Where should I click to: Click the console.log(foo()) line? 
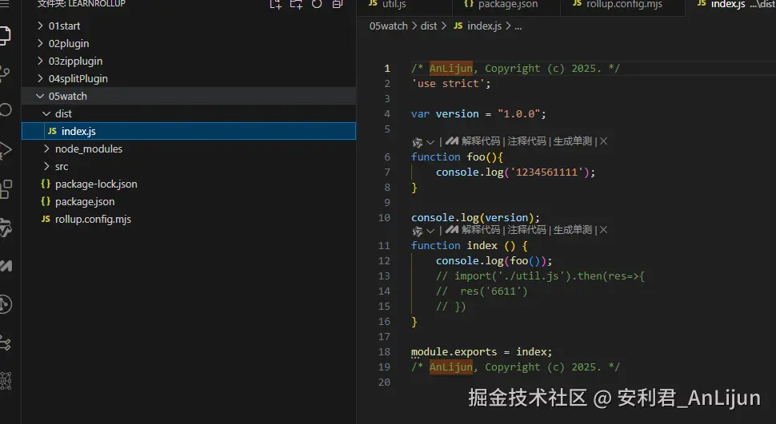[x=494, y=261]
